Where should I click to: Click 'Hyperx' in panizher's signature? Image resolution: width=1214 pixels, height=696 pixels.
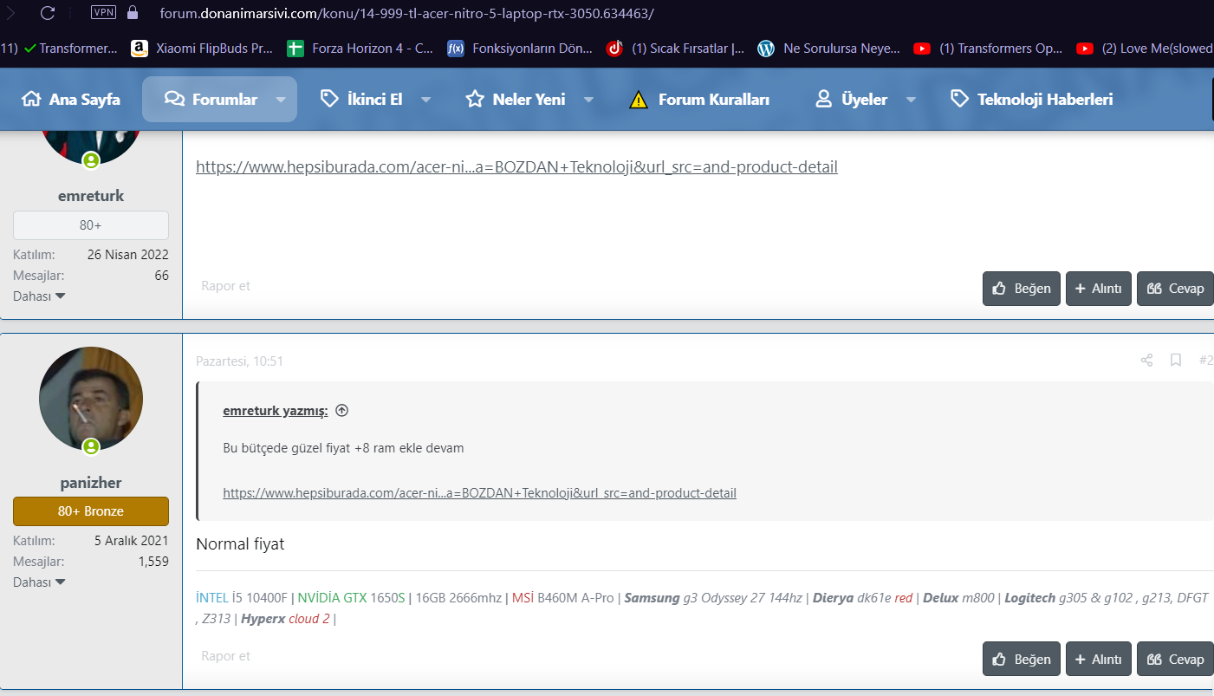tap(263, 619)
